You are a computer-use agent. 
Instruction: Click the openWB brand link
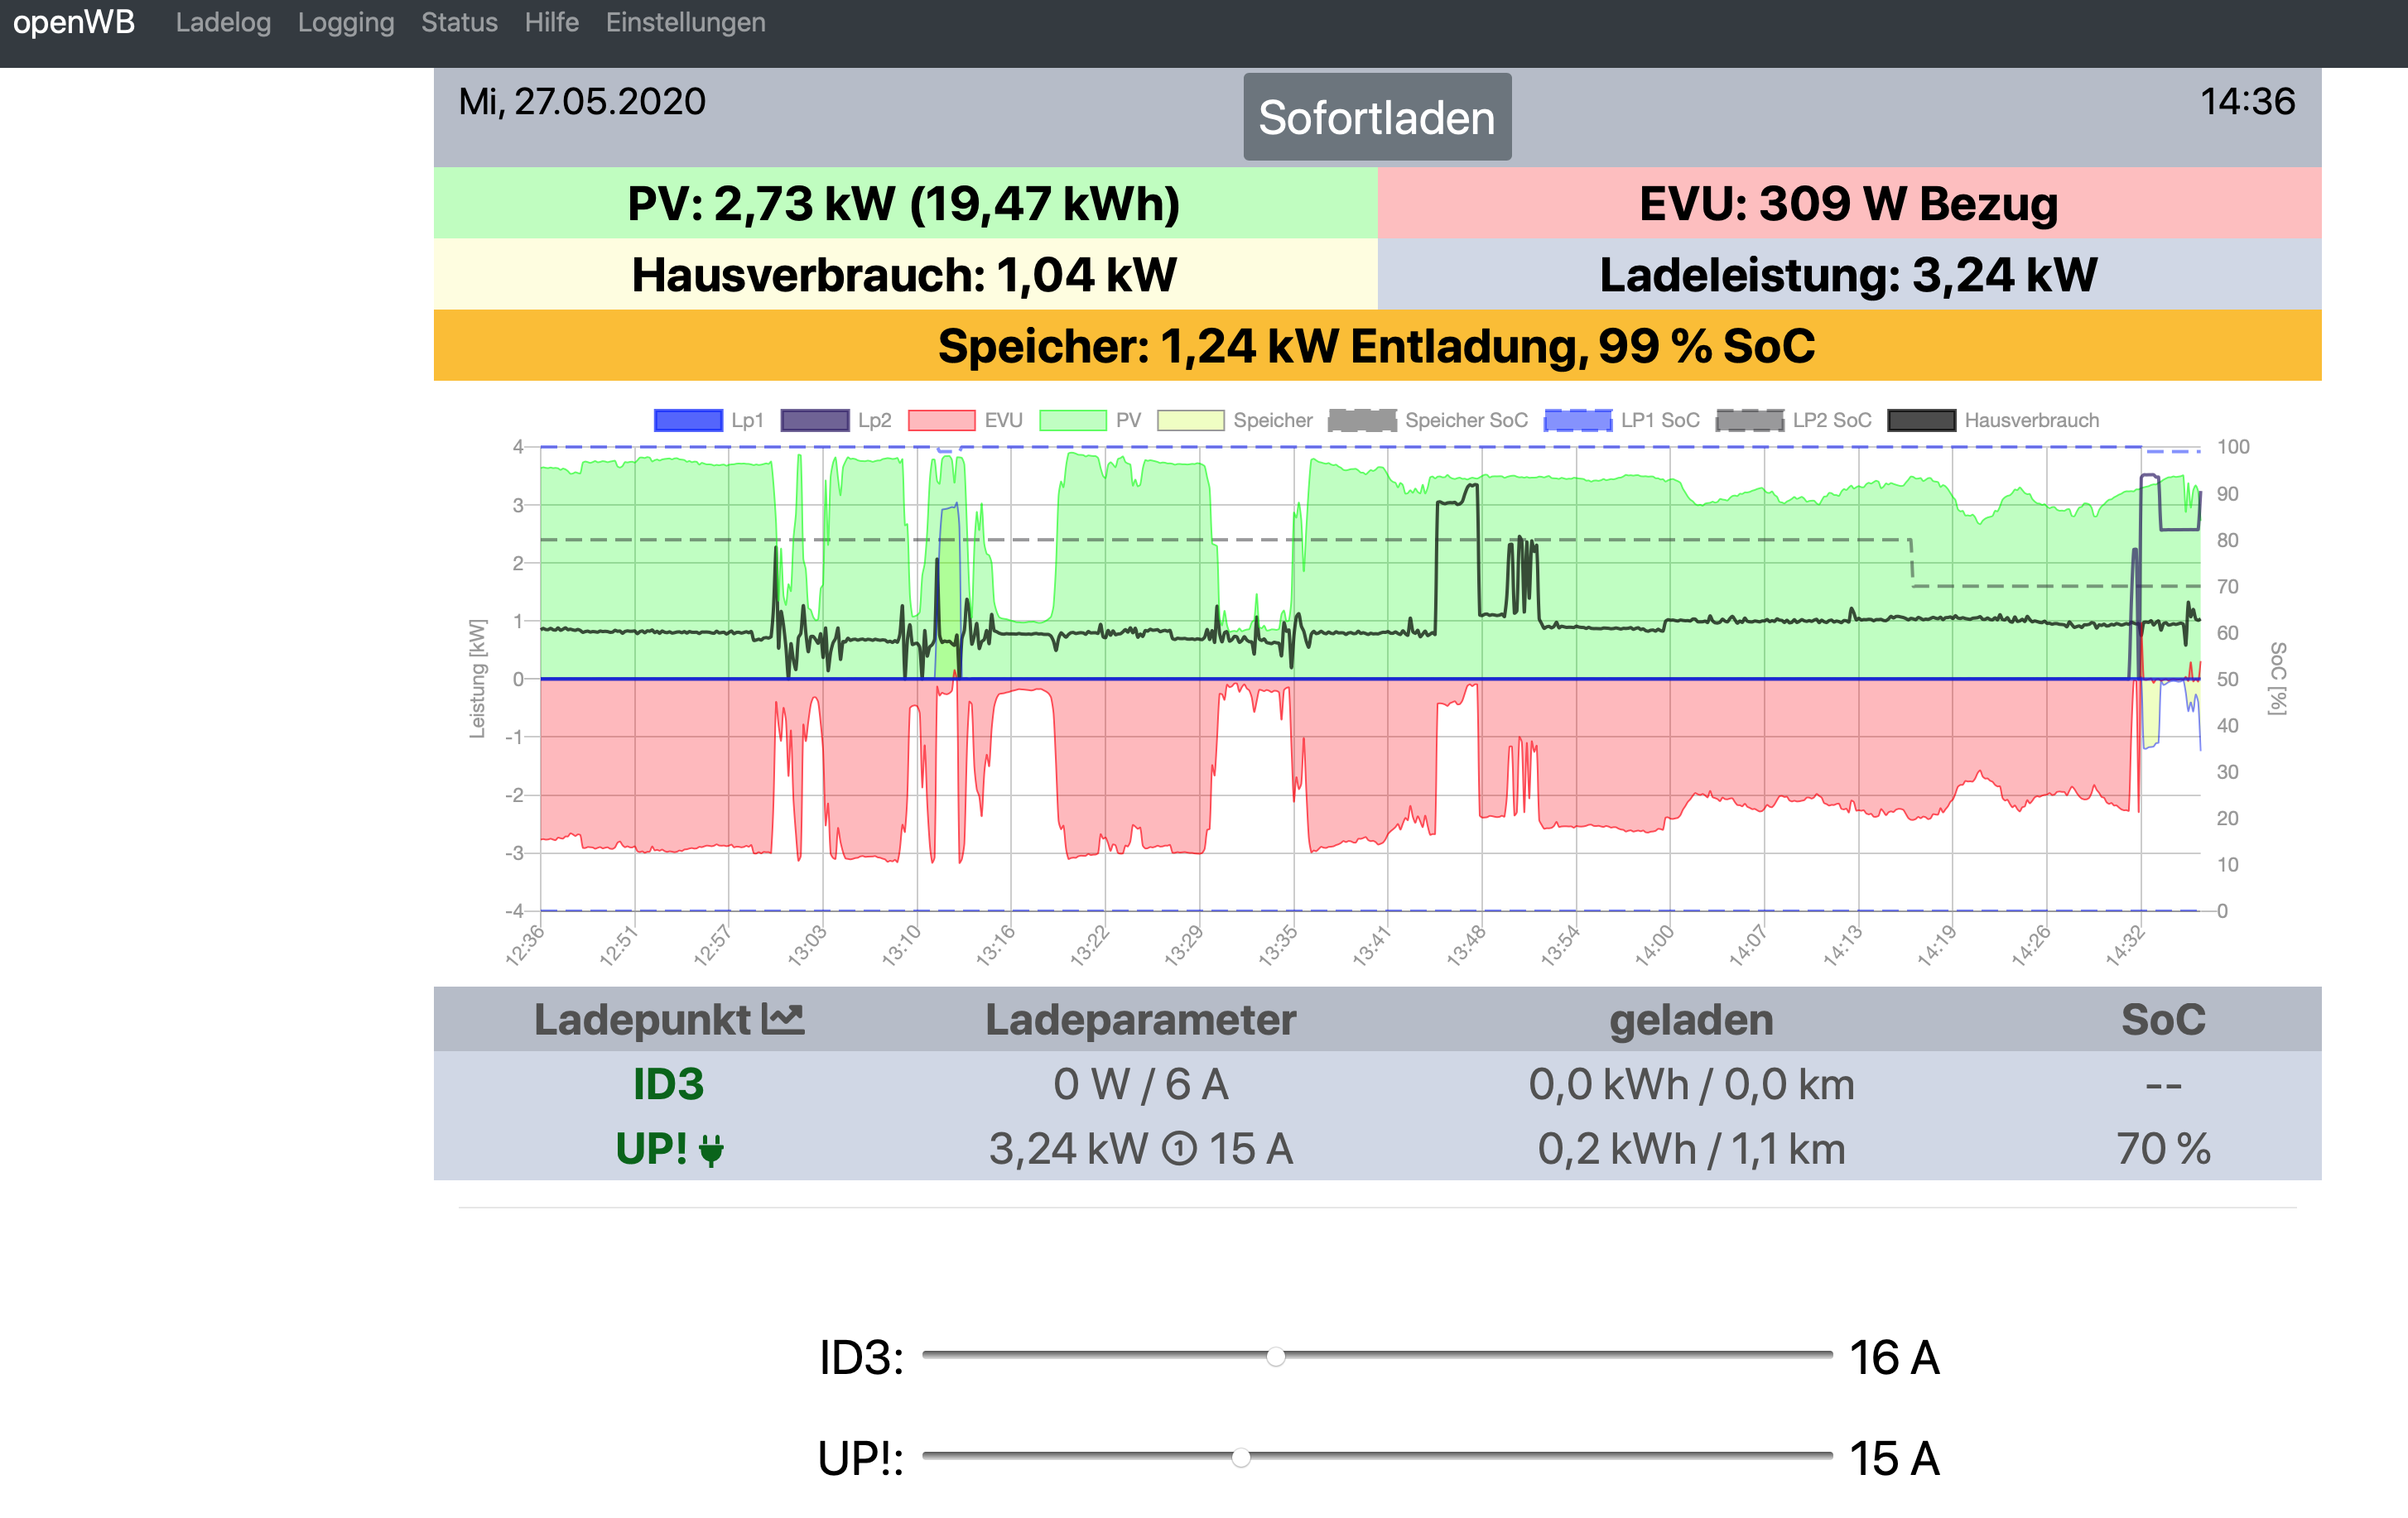coord(74,22)
